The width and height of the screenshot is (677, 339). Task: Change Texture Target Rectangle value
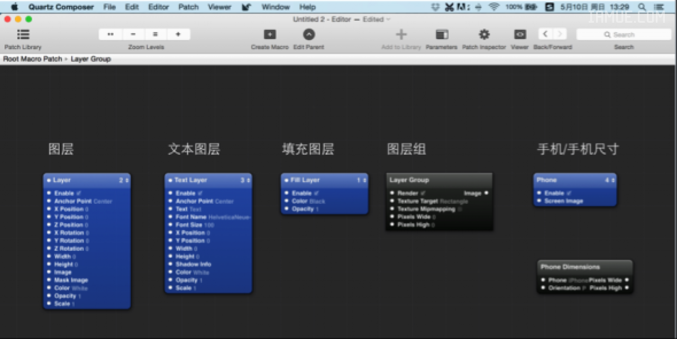(x=454, y=201)
